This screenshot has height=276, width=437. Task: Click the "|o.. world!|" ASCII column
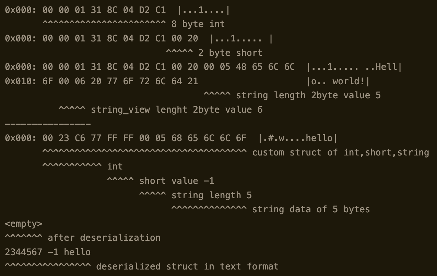pos(339,81)
